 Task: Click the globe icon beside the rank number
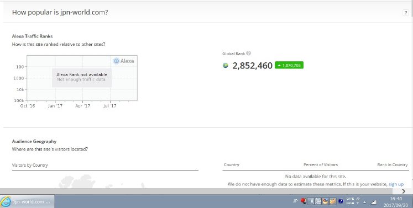pos(225,65)
